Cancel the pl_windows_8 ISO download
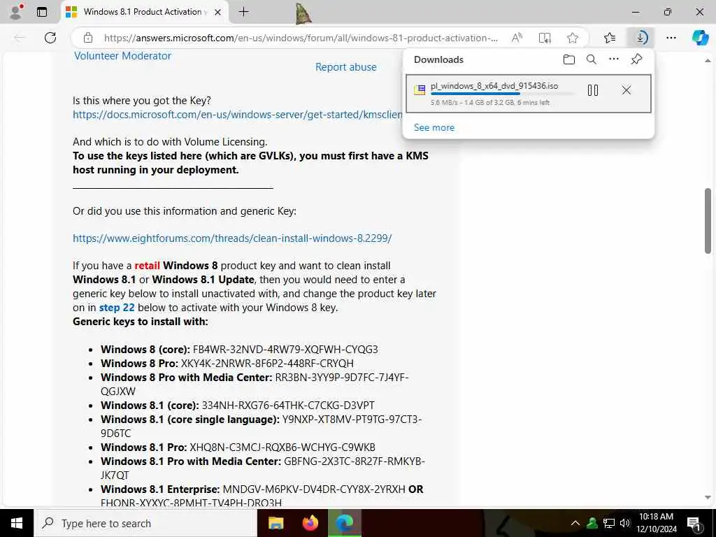Screen dimensions: 716x537 [626, 90]
